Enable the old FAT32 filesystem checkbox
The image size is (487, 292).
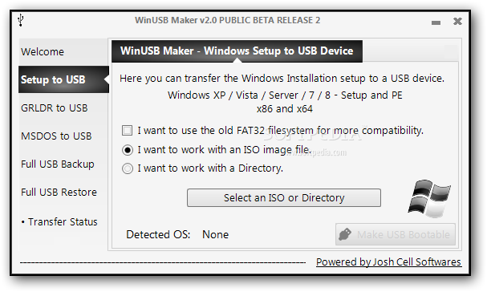[x=127, y=130]
